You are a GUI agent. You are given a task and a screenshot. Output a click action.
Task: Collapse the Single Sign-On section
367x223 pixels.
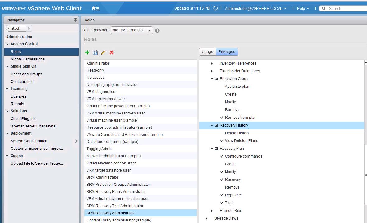point(7,66)
